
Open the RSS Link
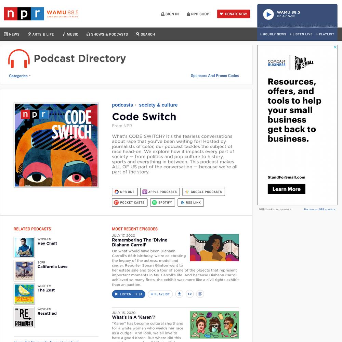(x=190, y=202)
